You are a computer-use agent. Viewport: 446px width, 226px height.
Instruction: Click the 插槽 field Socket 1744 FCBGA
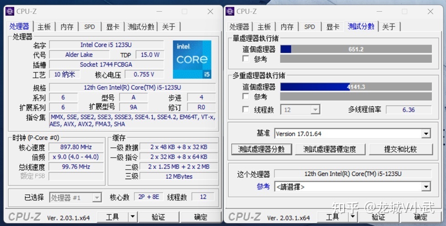click(106, 64)
